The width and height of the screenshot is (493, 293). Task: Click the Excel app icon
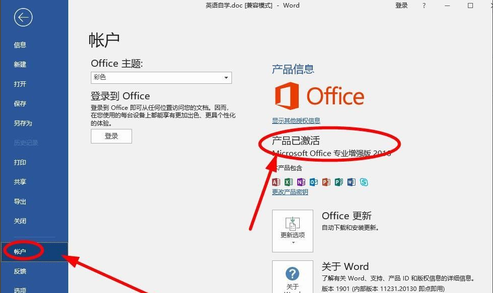pyautogui.click(x=288, y=182)
